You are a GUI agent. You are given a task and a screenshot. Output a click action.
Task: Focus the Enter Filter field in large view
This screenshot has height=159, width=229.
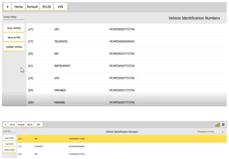[14, 17]
